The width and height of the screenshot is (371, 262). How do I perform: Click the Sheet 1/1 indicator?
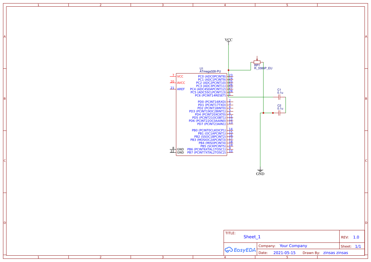[358, 246]
